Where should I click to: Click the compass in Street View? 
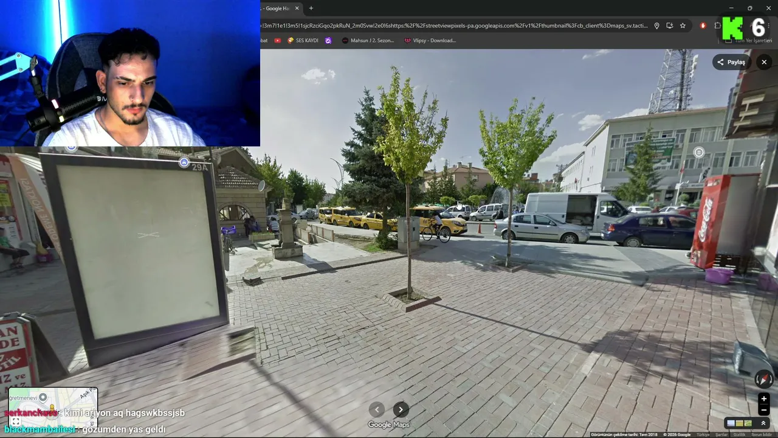[x=764, y=380]
